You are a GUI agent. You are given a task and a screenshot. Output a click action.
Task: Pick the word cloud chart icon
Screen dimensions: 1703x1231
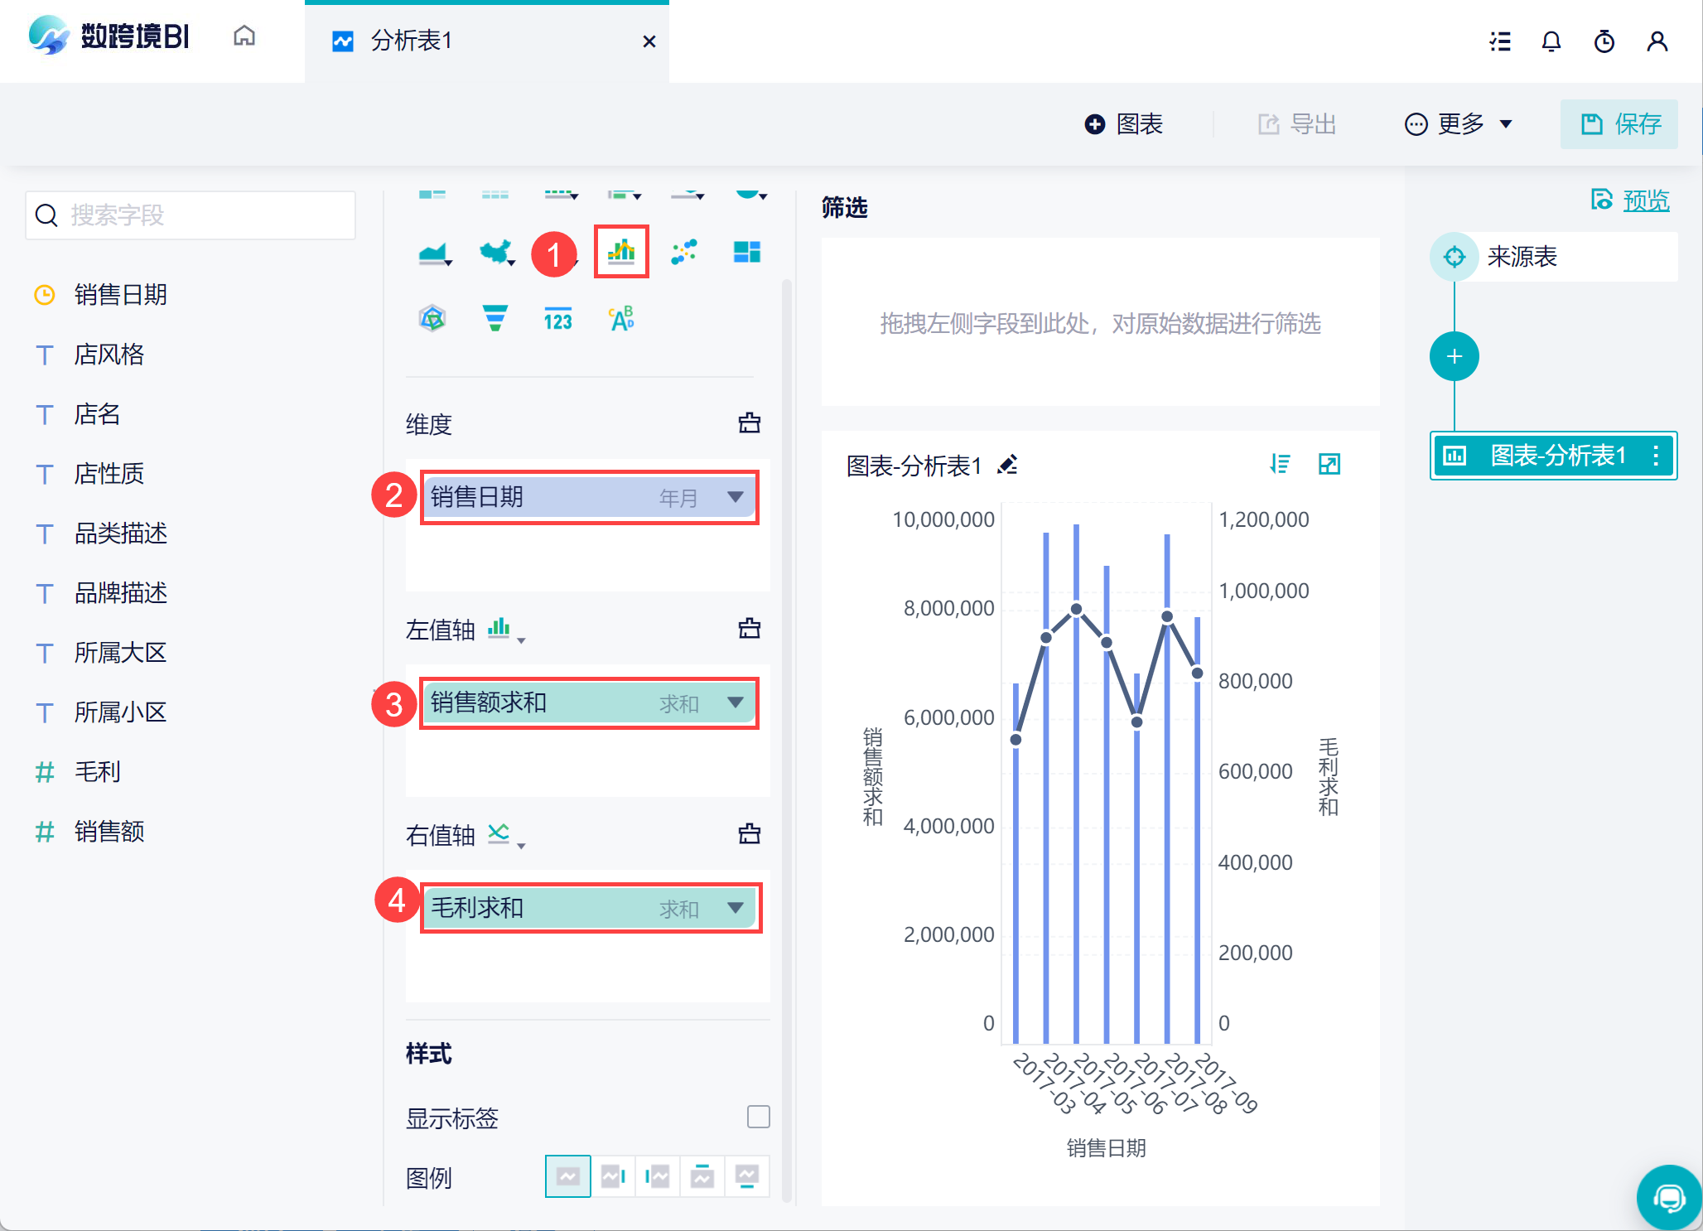pos(620,318)
